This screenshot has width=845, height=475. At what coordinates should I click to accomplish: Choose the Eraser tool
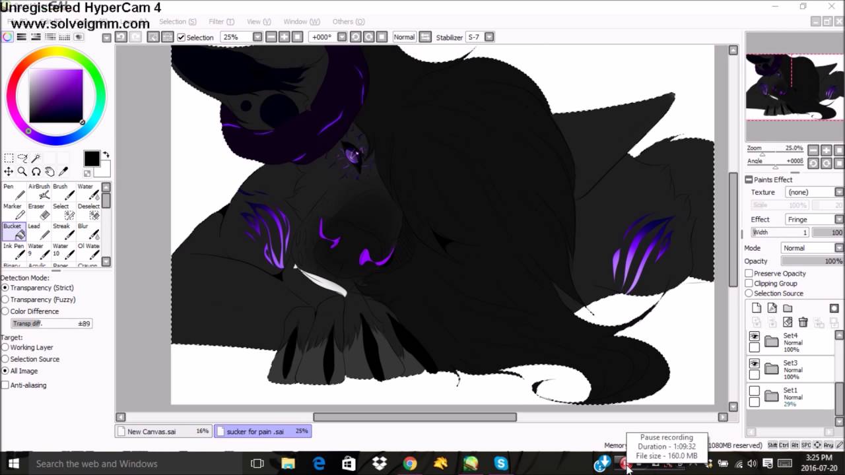pos(39,211)
